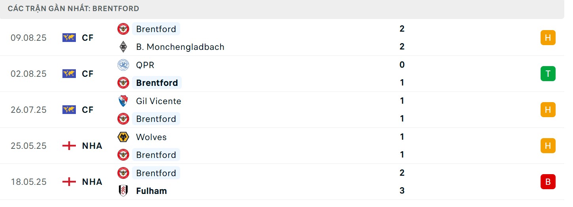Open the Gil Vicente team link
This screenshot has width=573, height=207.
pos(158,101)
